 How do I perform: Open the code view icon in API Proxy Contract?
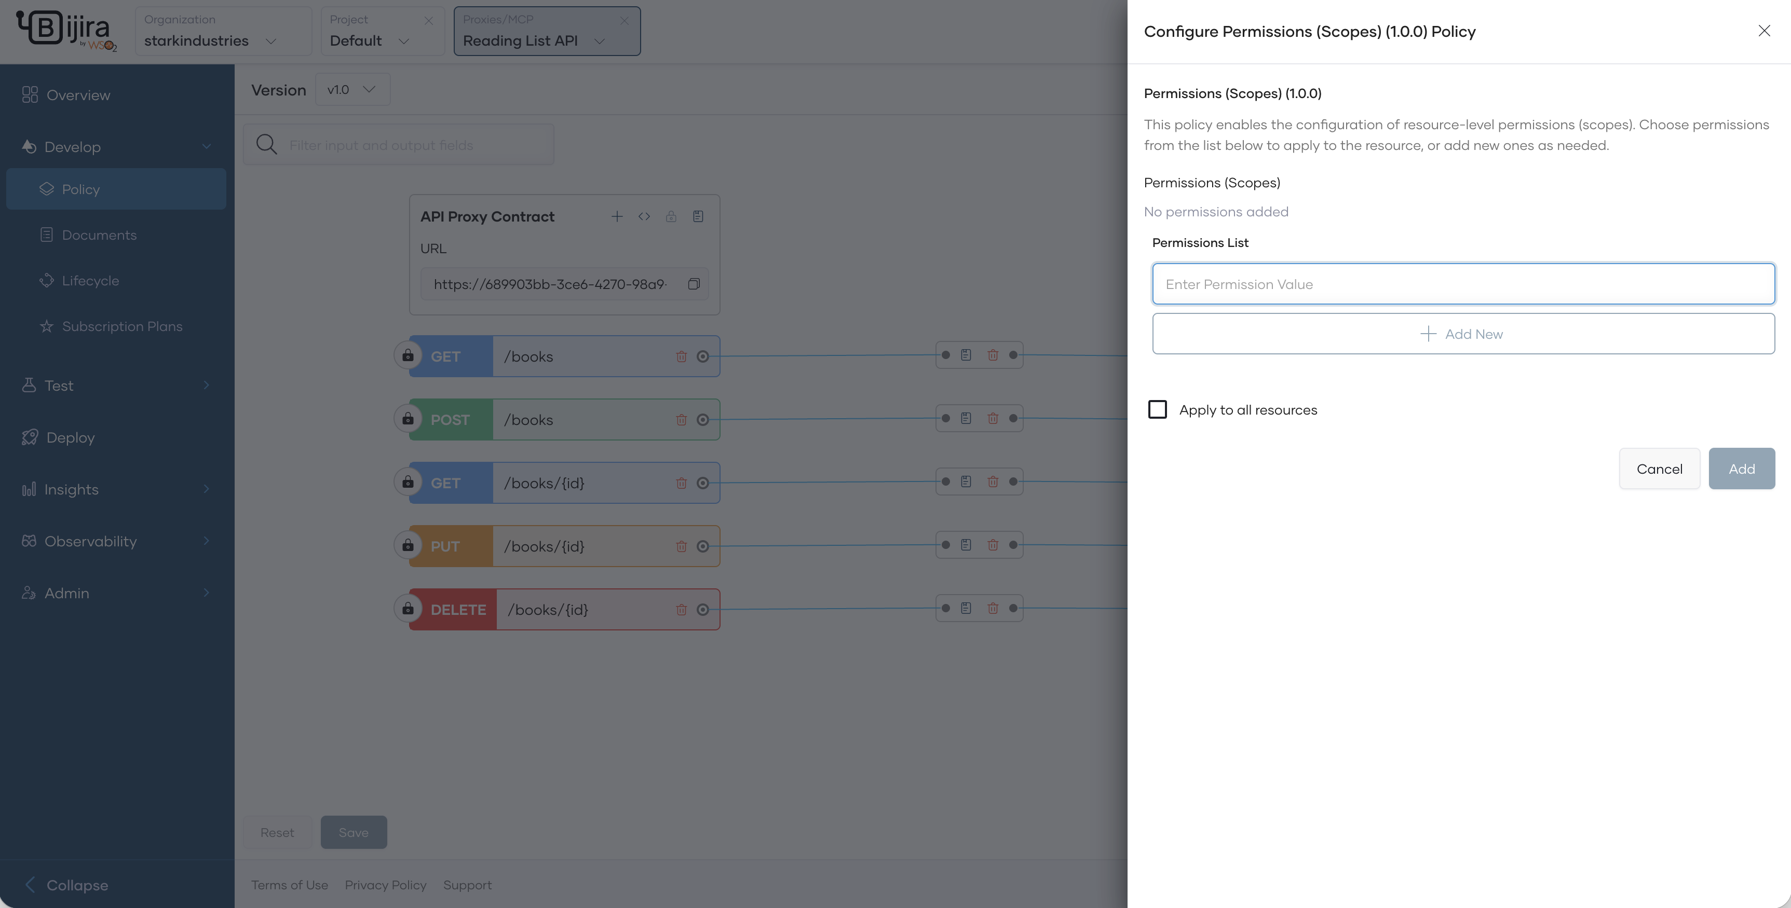(644, 217)
